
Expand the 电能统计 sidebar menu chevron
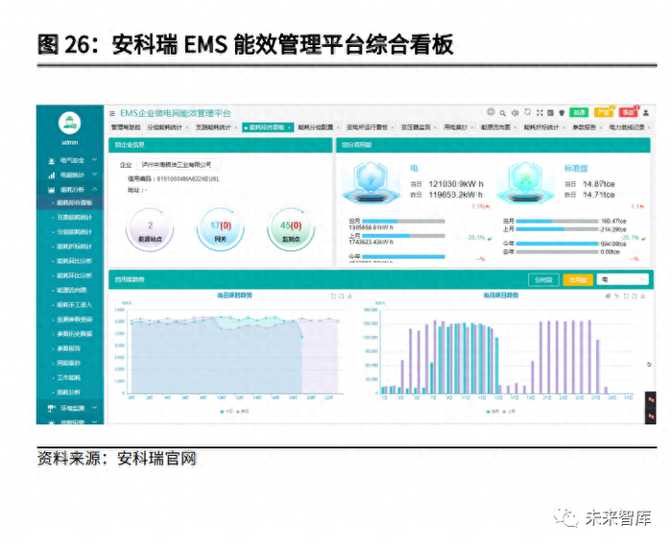[95, 175]
